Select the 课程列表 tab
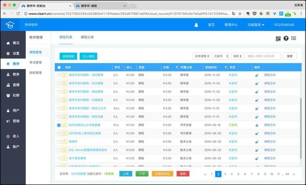 click(66, 37)
